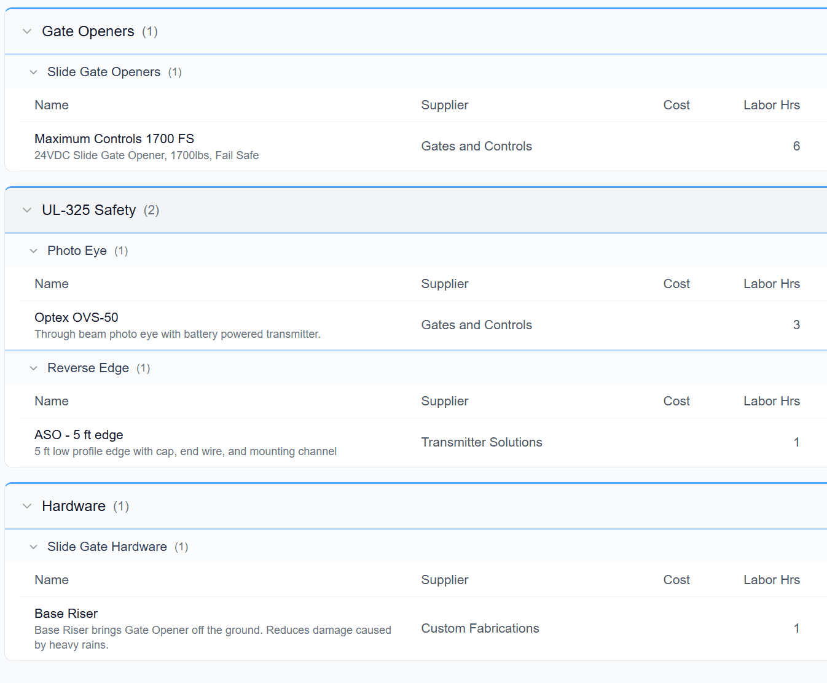827x683 pixels.
Task: Open the ASO - 5 ft edge item
Action: 79,435
